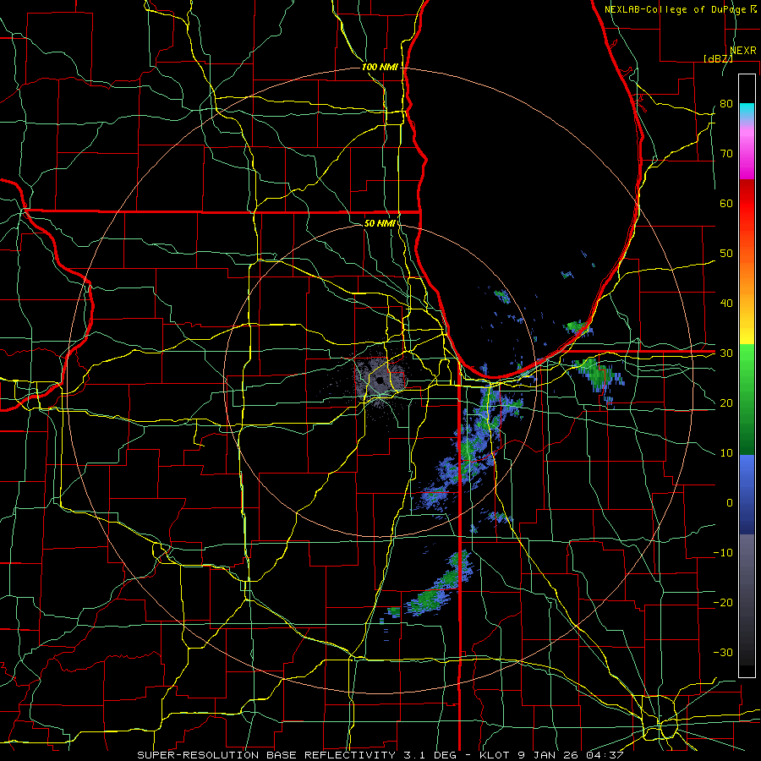Click the 70 value on dBZ scale
The height and width of the screenshot is (761, 761).
(x=726, y=154)
